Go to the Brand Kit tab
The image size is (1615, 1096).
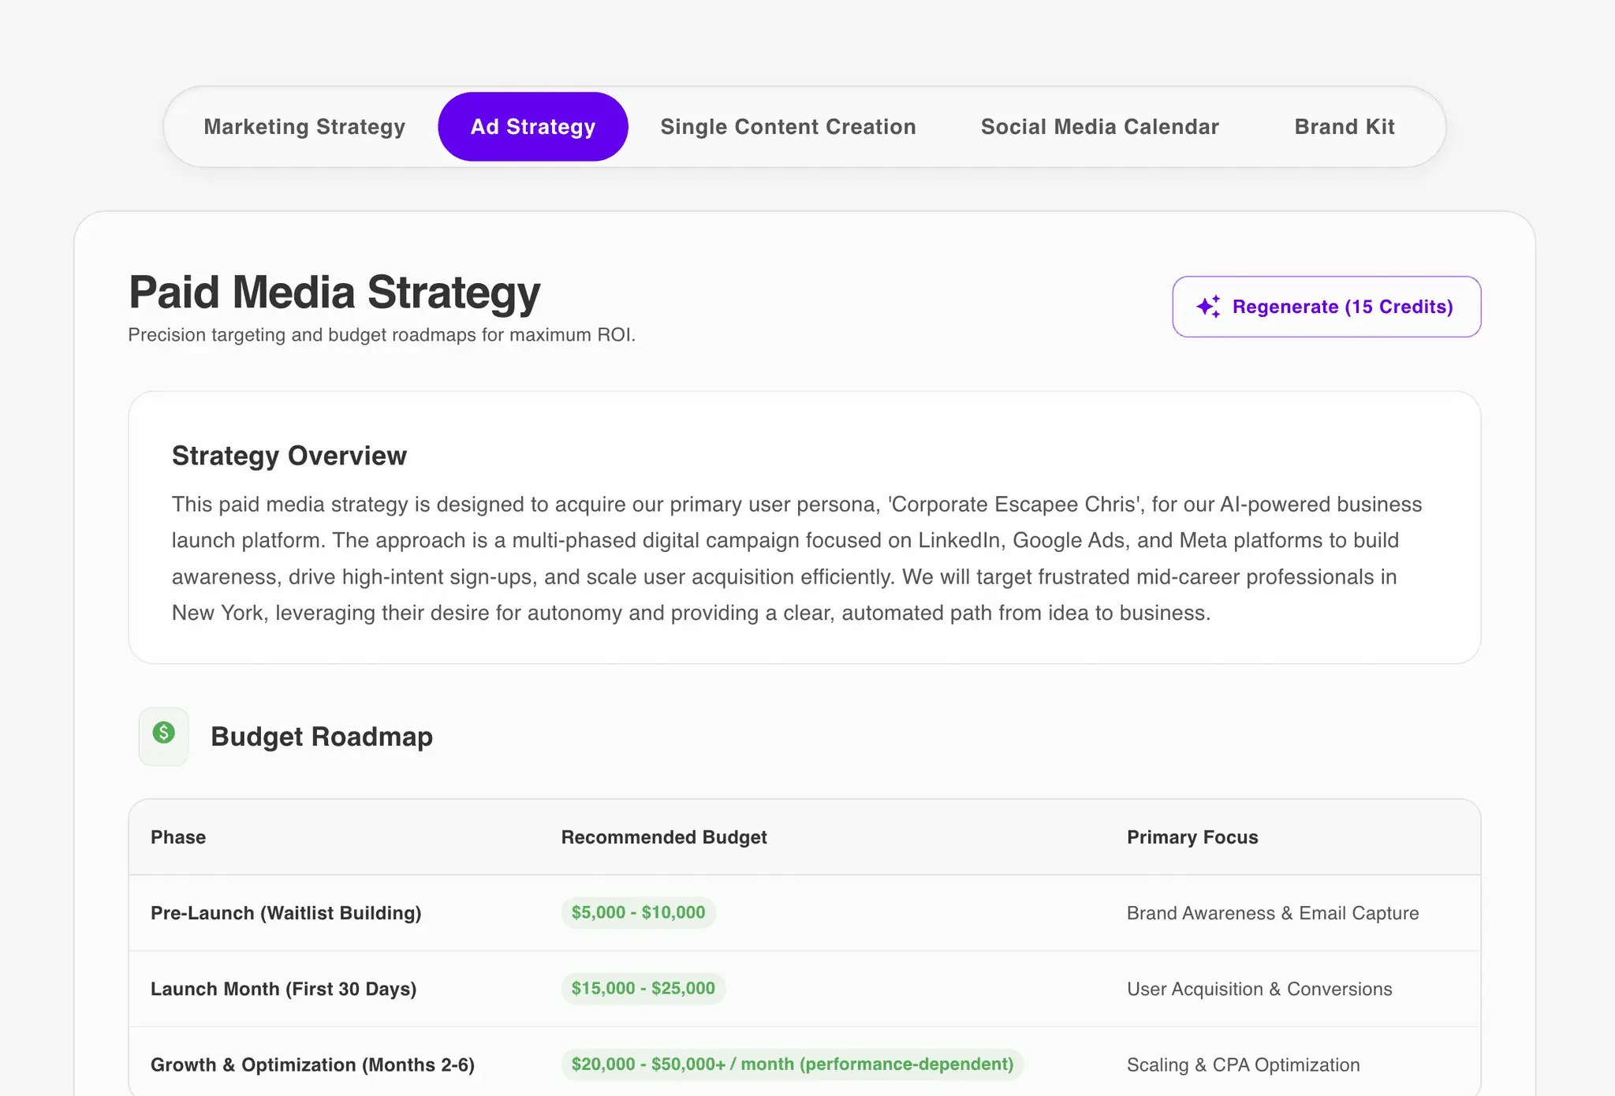(x=1345, y=127)
